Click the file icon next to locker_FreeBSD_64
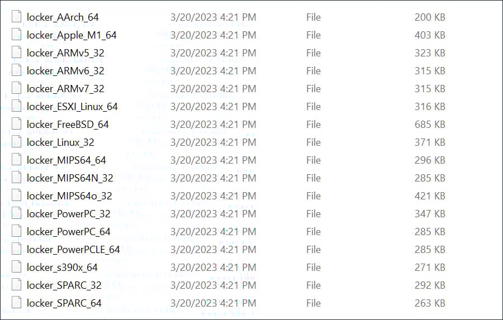The height and width of the screenshot is (320, 503). 17,125
